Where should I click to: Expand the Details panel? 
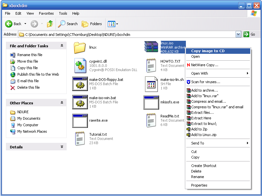tap(62, 147)
